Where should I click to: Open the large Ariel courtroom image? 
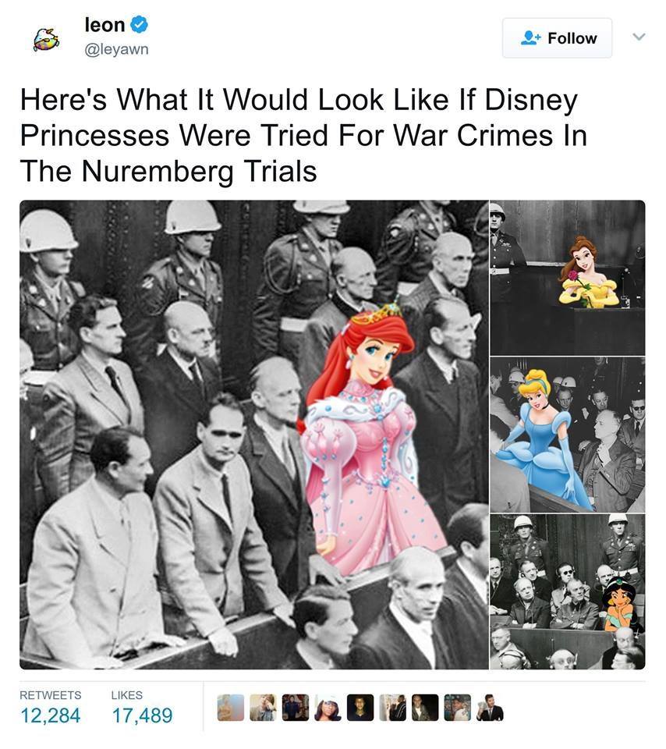pos(254,435)
